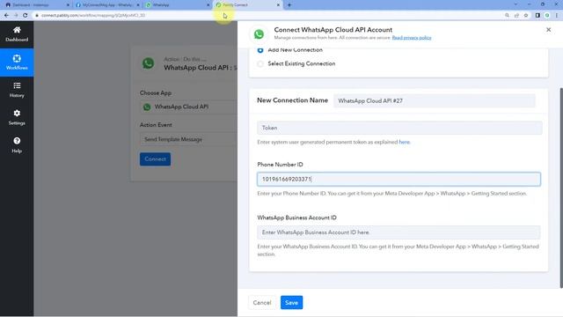Click the 'Phone Number ID' label
This screenshot has height=317, width=563.
click(x=280, y=165)
